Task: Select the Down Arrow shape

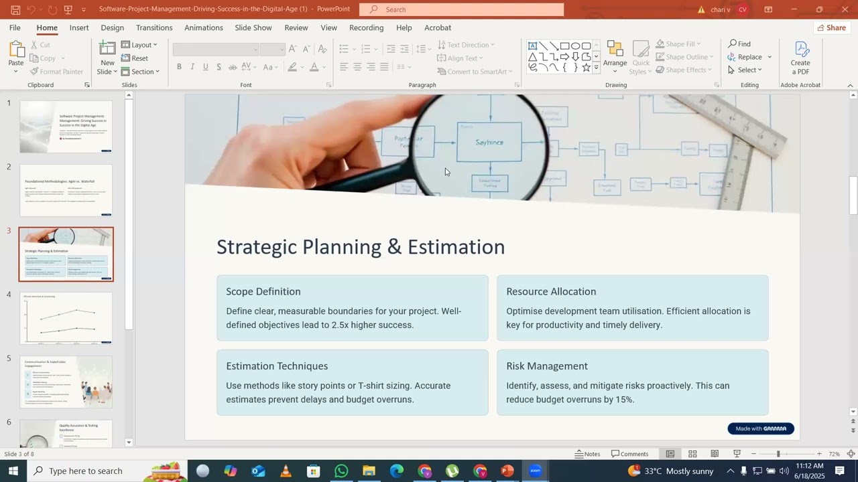Action: [x=576, y=57]
